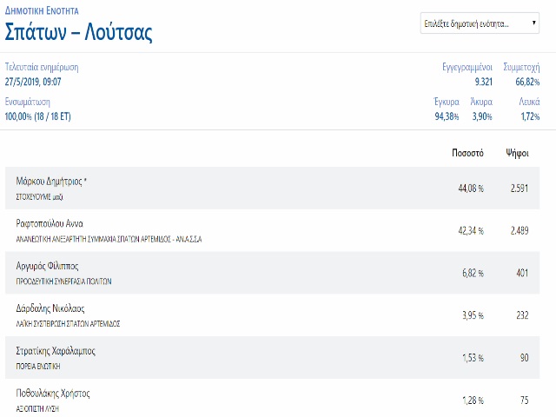Open the Ποθουλάκης Χρήστος entry
The image size is (556, 417).
coord(272,399)
